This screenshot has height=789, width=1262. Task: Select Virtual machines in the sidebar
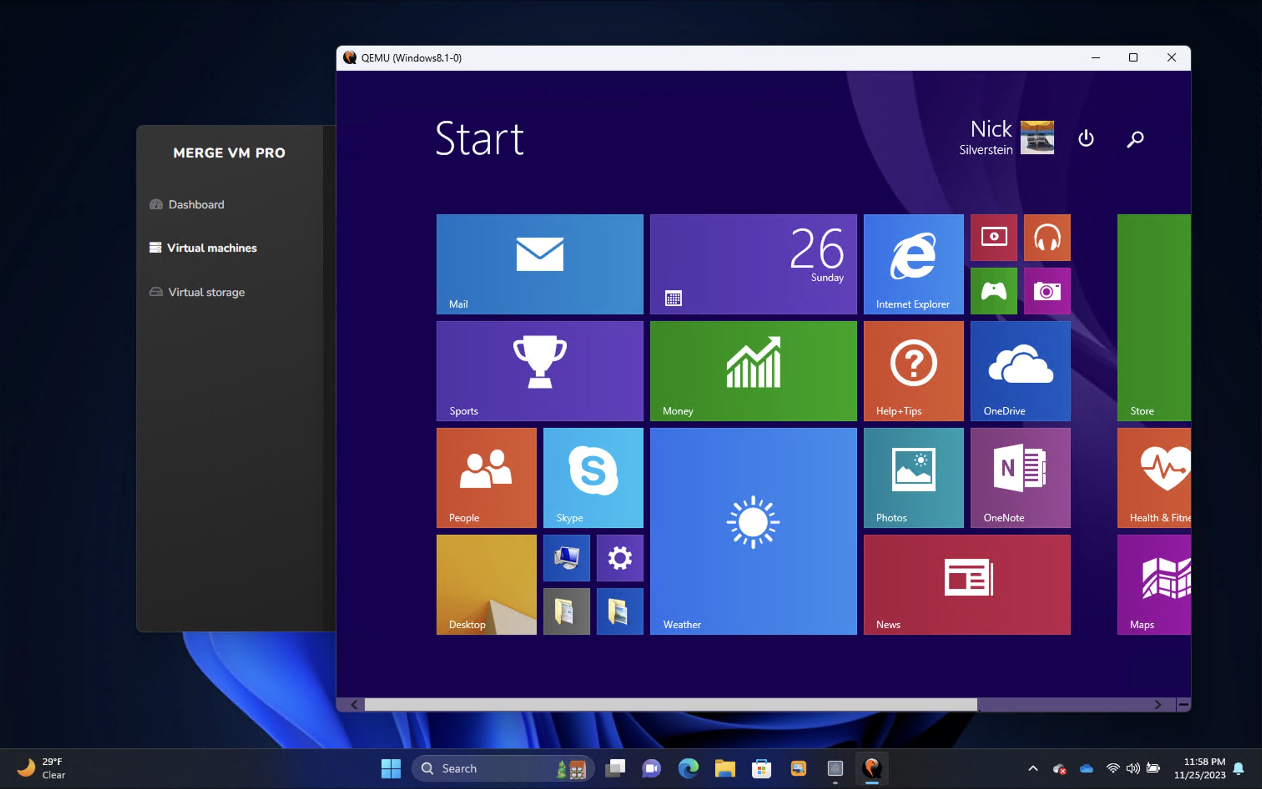tap(211, 248)
